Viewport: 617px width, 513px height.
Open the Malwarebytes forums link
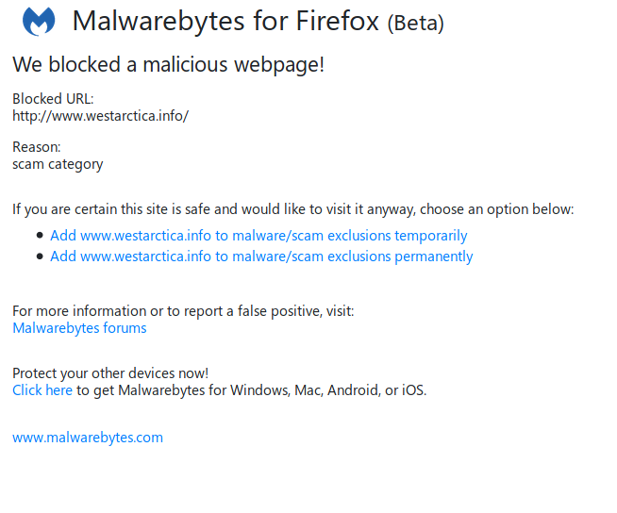point(79,328)
